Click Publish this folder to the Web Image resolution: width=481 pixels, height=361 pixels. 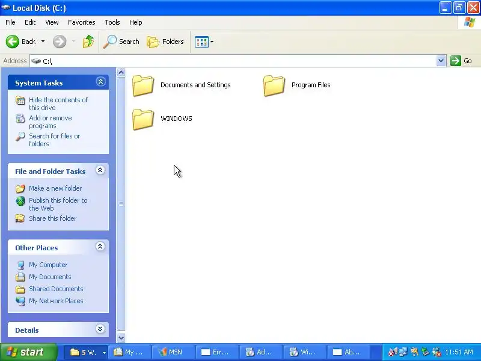(58, 204)
